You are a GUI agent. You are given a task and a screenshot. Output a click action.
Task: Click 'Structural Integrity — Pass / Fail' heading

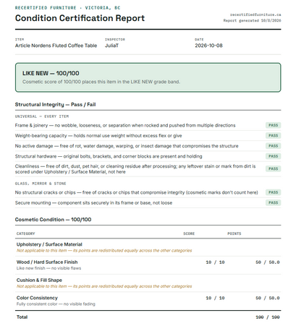pos(55,105)
